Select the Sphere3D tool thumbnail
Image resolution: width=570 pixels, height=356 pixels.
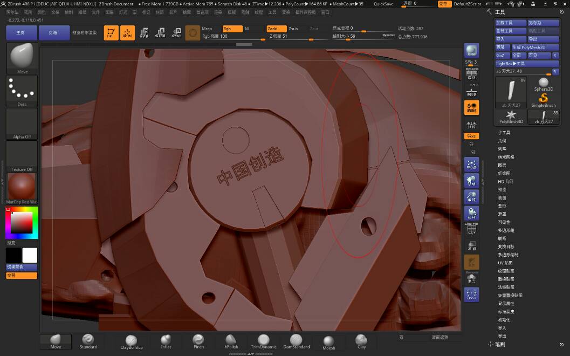pyautogui.click(x=544, y=85)
